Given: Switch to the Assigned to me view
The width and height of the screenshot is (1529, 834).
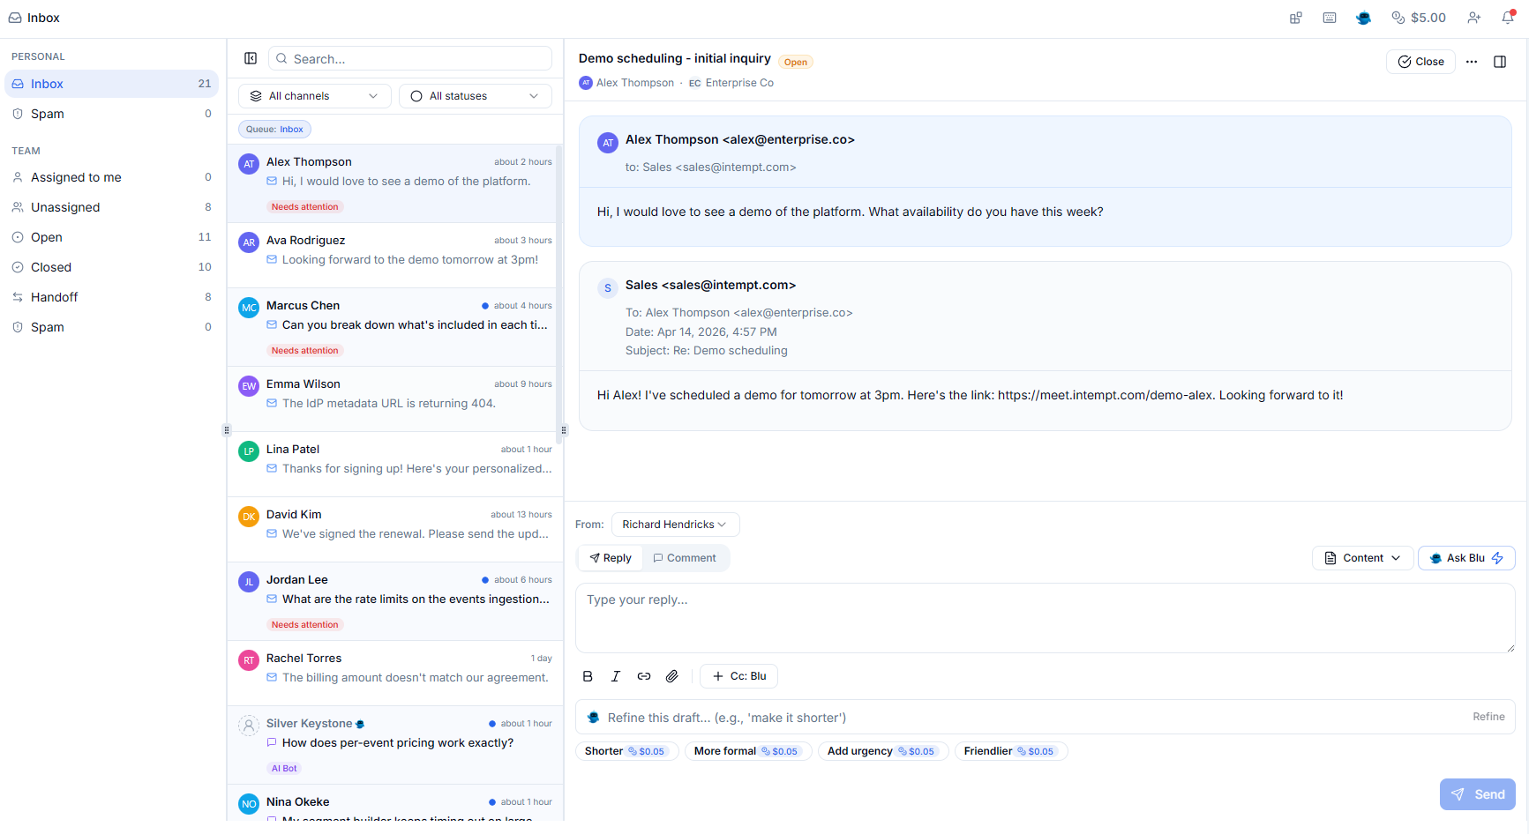Looking at the screenshot, I should pos(75,176).
